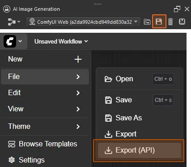Open the Unsaved Workflow dropdown
The image size is (191, 167).
pos(61,41)
